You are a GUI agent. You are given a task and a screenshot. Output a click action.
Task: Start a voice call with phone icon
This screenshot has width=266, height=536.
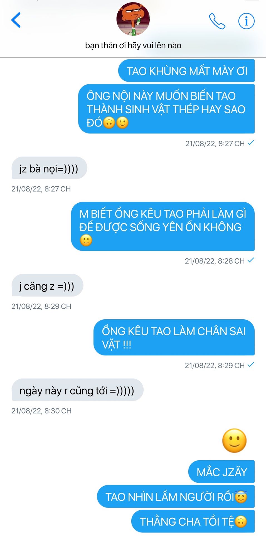(217, 21)
